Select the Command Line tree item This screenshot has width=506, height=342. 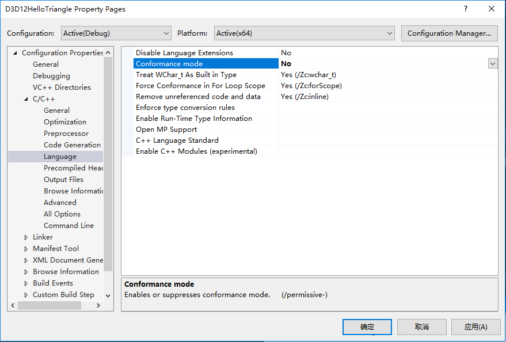click(69, 226)
